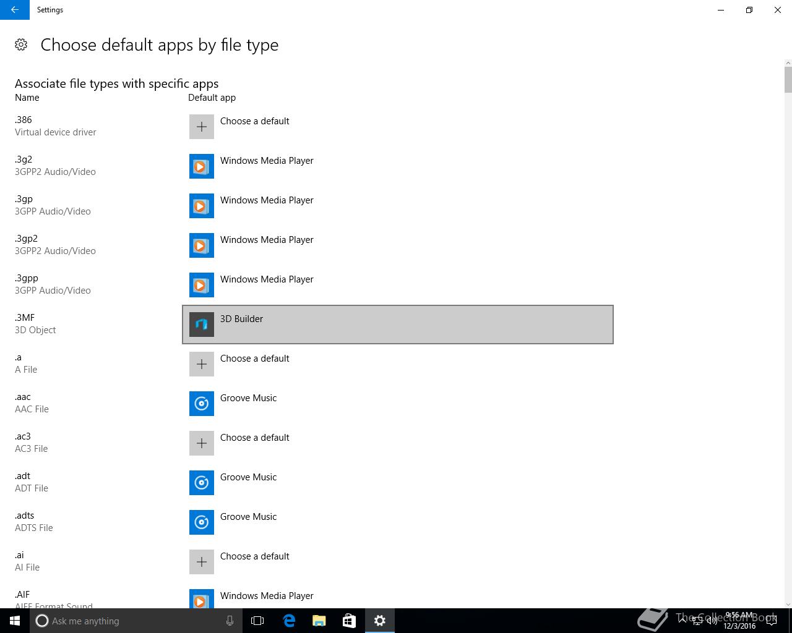Open the Windows Store from the taskbar

(349, 621)
